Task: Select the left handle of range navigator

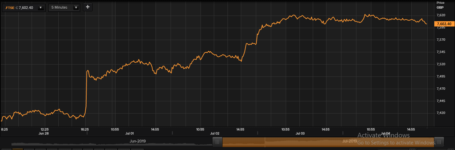Action: pyautogui.click(x=217, y=142)
